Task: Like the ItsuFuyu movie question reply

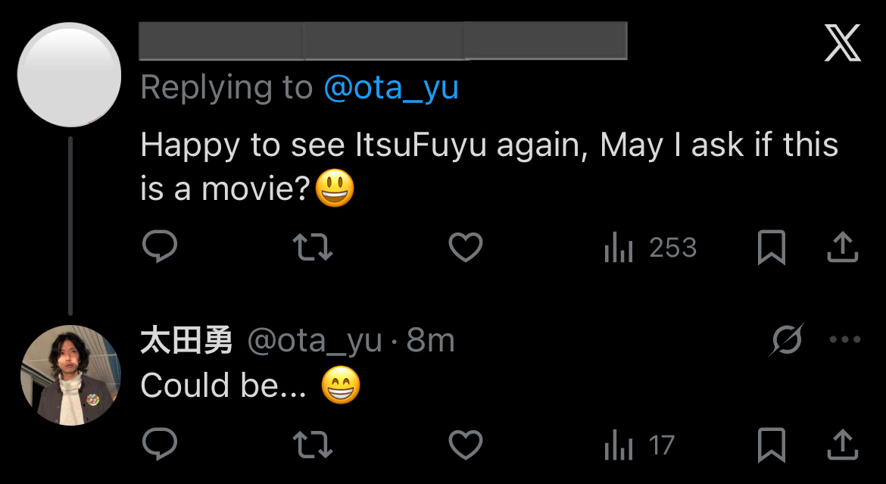Action: pyautogui.click(x=464, y=247)
